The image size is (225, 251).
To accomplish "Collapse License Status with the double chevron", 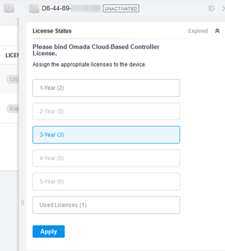I will click(217, 31).
